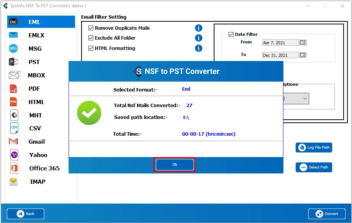This screenshot has height=223, width=352.
Task: Confirm the dialog with Ok
Action: coord(174,165)
